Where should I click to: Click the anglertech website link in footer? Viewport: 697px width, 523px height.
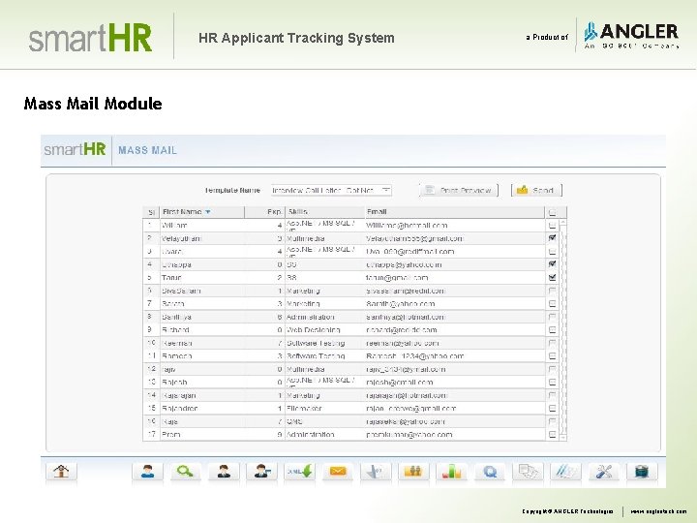pyautogui.click(x=658, y=511)
